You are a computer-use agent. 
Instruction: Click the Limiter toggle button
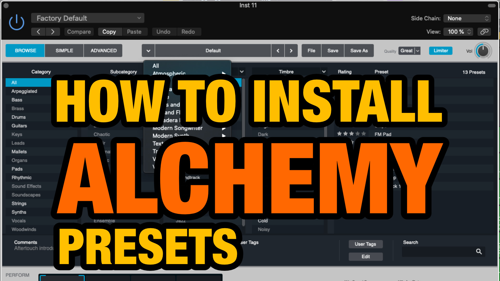(440, 50)
